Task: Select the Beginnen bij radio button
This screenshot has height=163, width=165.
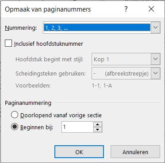Action: point(15,127)
